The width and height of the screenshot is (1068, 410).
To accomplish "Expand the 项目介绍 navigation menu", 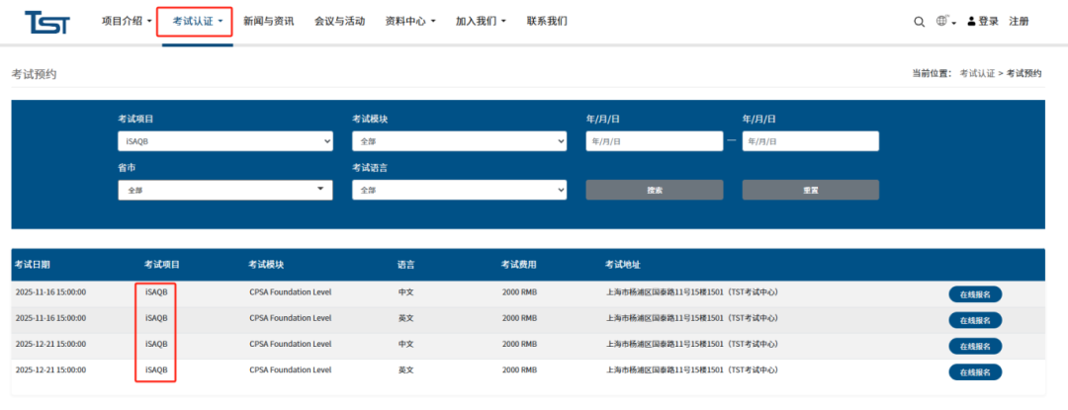I will [x=127, y=21].
